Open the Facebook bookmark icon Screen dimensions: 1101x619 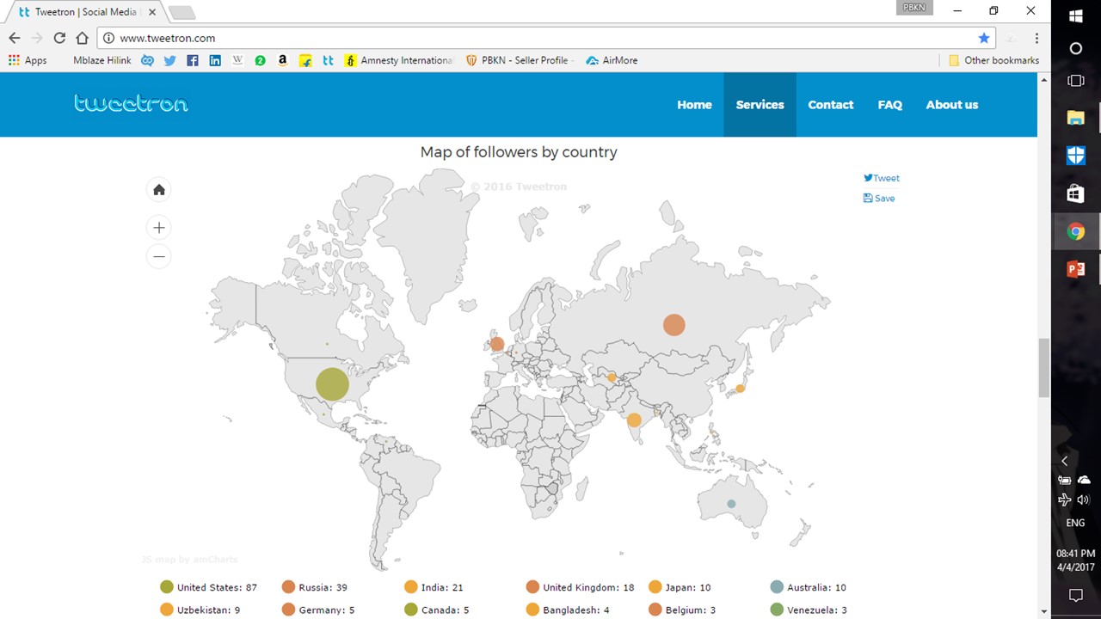192,60
